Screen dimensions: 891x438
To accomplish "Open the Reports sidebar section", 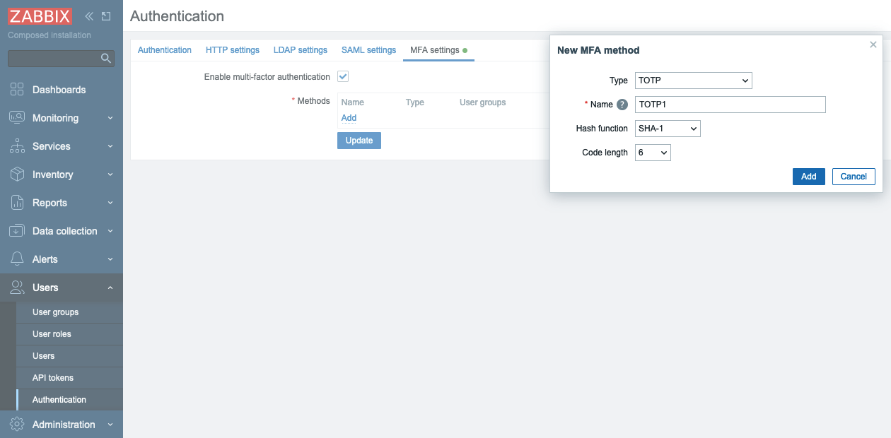I will [x=49, y=203].
